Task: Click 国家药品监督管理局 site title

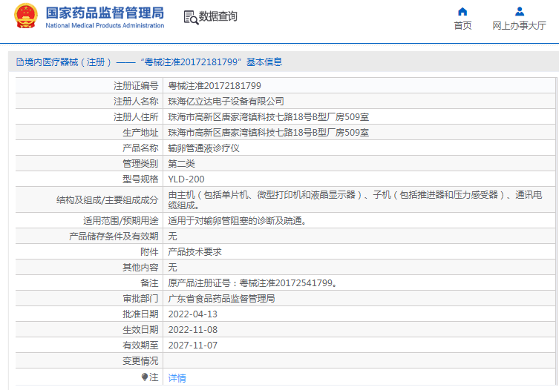Action: click(x=105, y=13)
